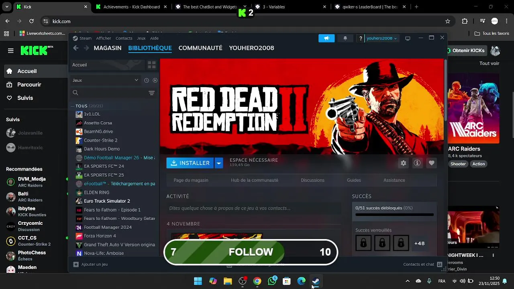Open File Explorer from the taskbar
Viewport: 514px width, 289px height.
pos(228,281)
